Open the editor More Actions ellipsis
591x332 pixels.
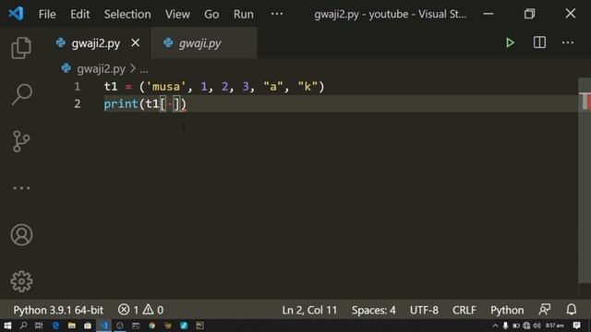(x=568, y=42)
